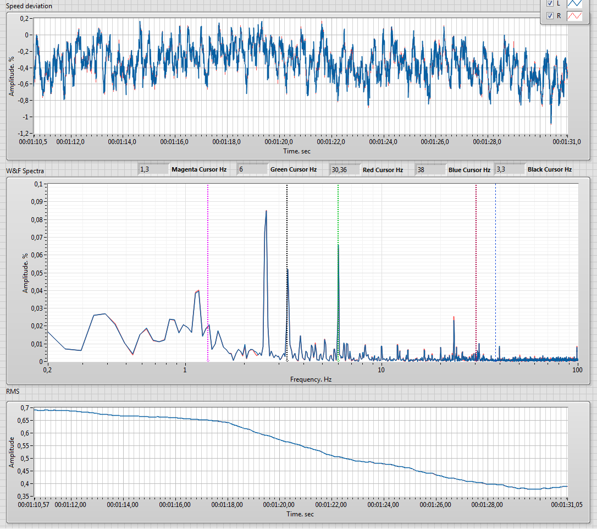Click the "0,35" bottom tick on RMS axis
This screenshot has width=597, height=529.
(23, 497)
